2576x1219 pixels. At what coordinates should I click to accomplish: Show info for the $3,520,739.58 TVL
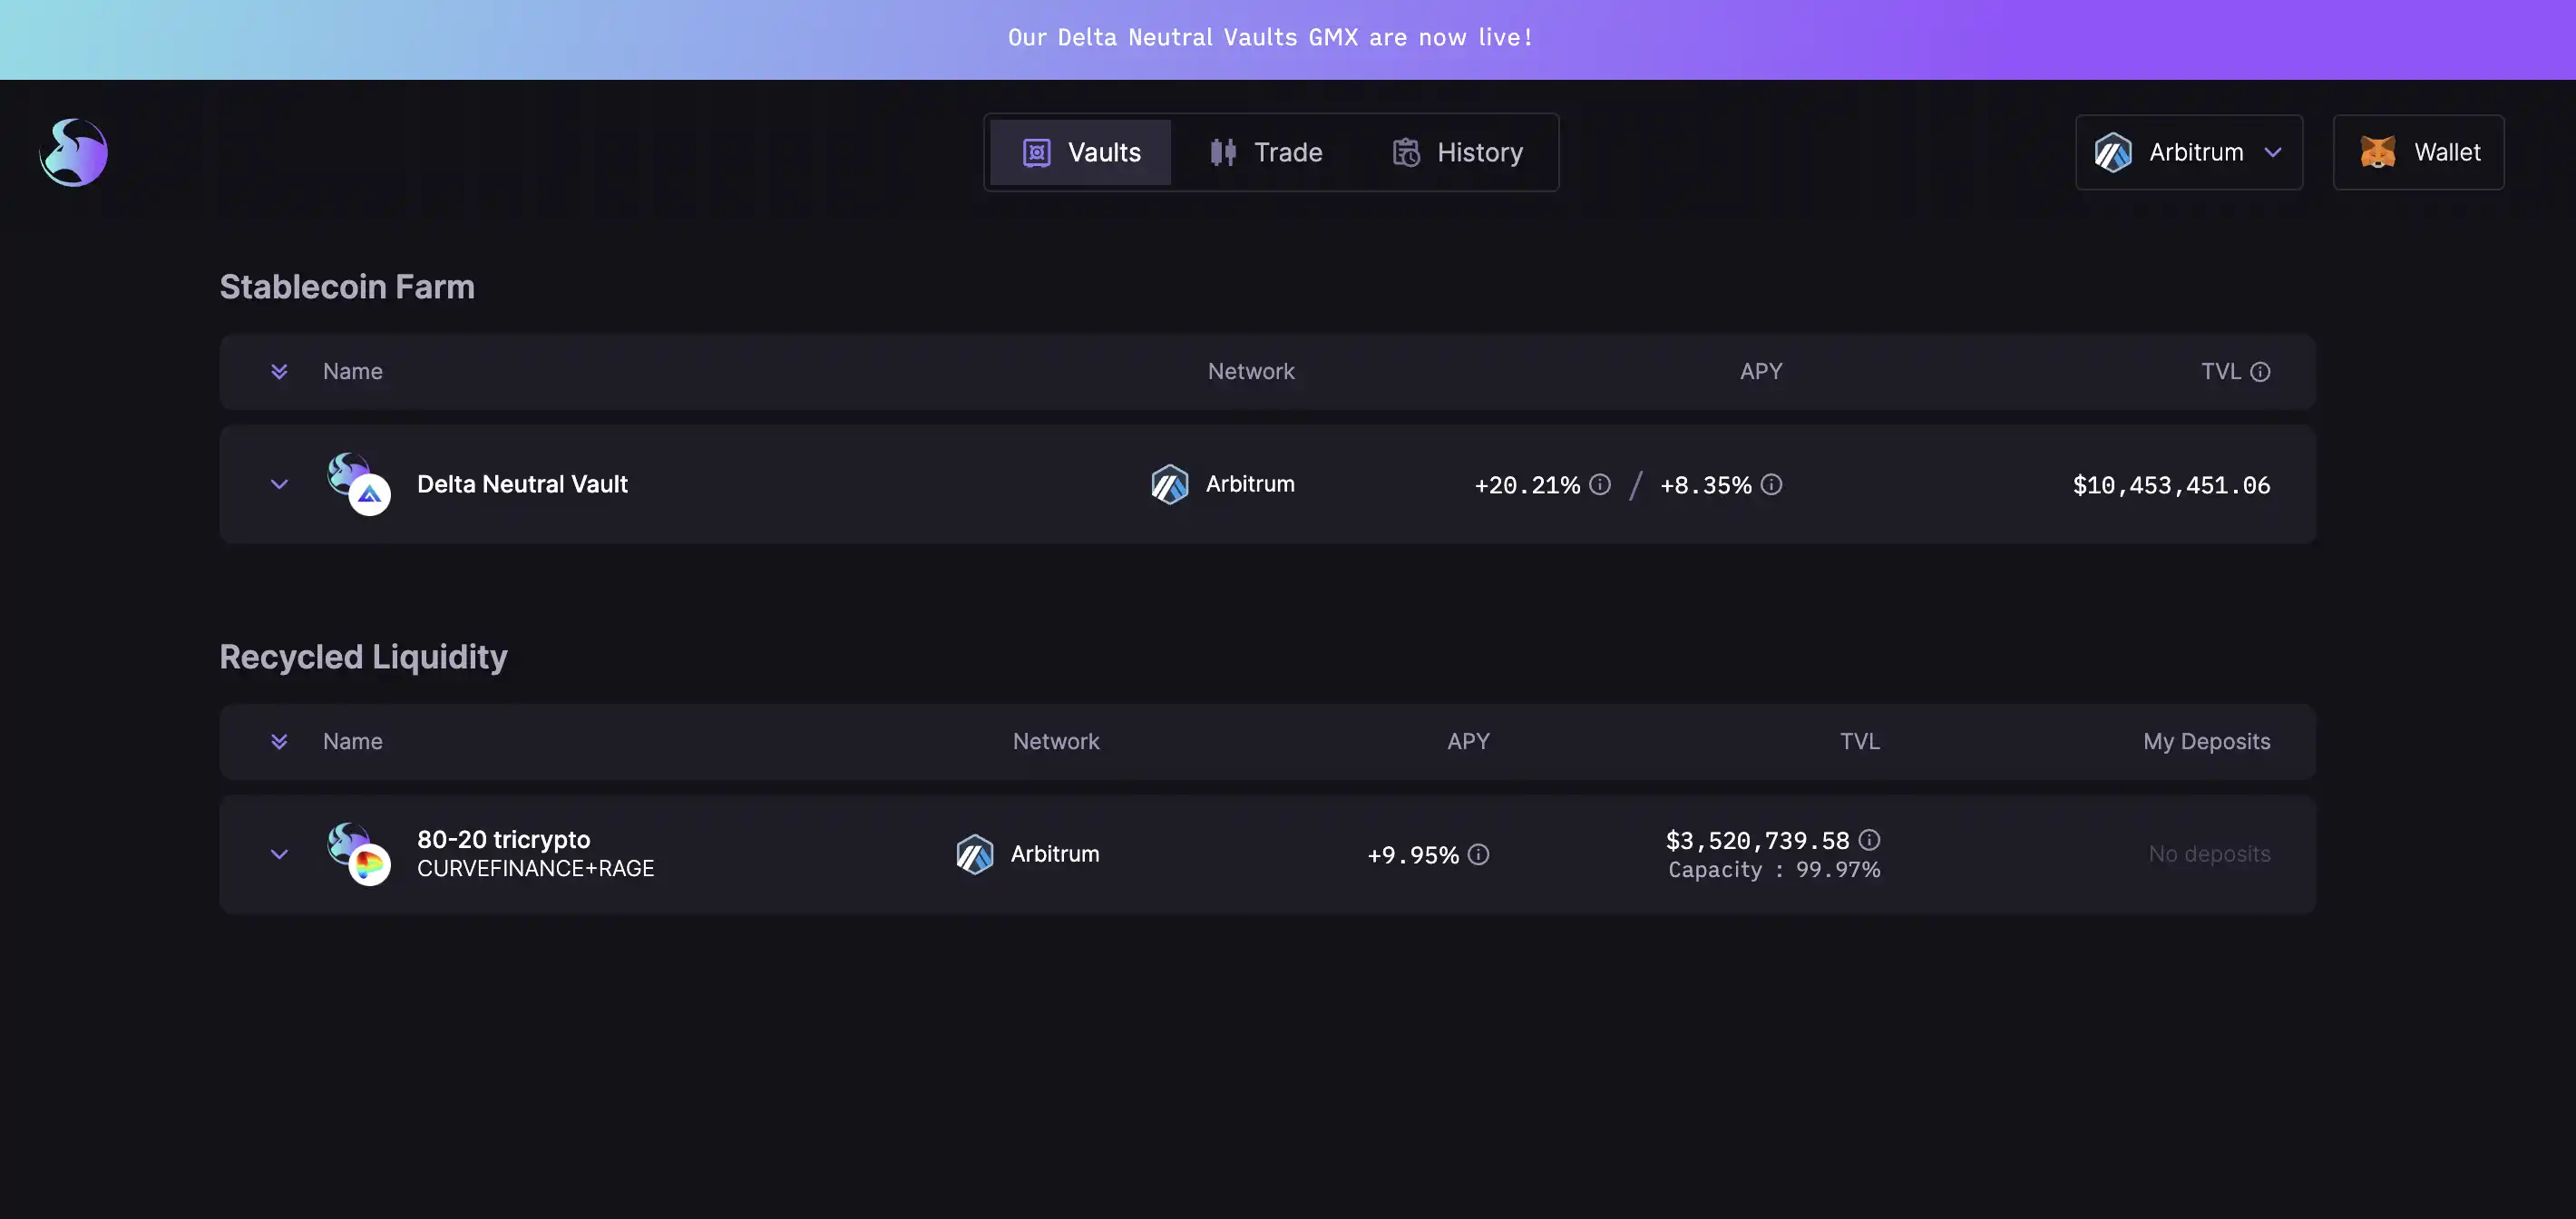pyautogui.click(x=1869, y=840)
